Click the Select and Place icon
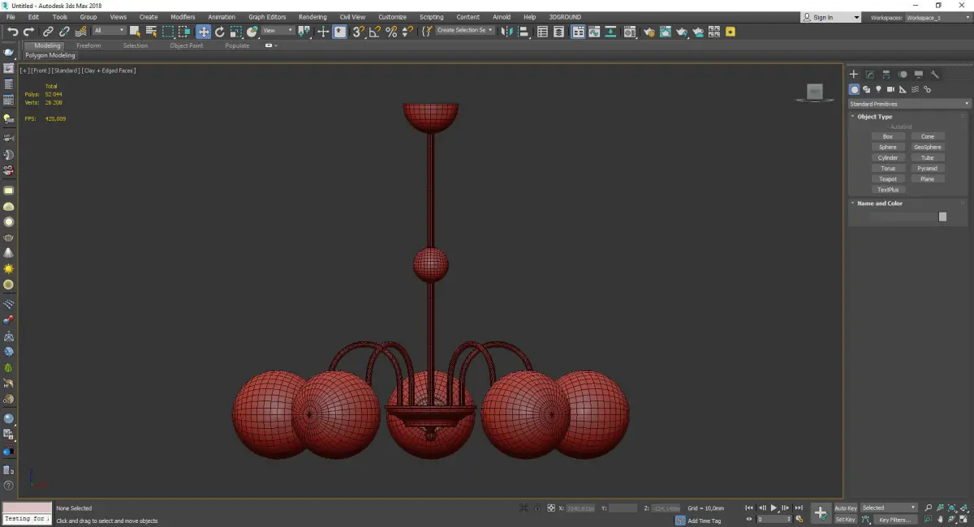The width and height of the screenshot is (974, 527). tap(252, 32)
